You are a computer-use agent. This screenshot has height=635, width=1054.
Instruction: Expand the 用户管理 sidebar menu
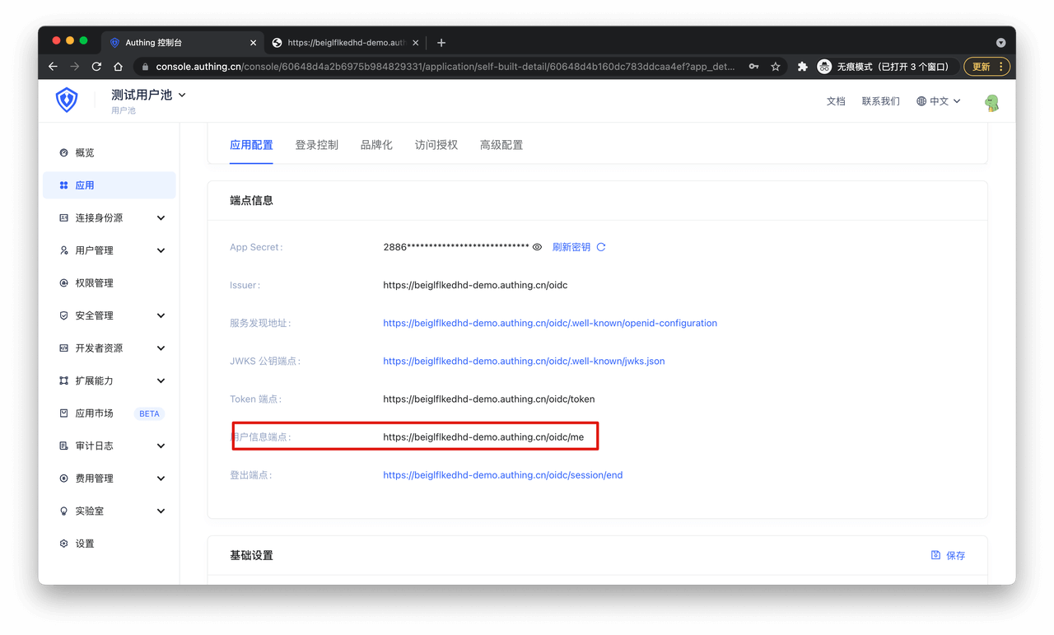161,250
